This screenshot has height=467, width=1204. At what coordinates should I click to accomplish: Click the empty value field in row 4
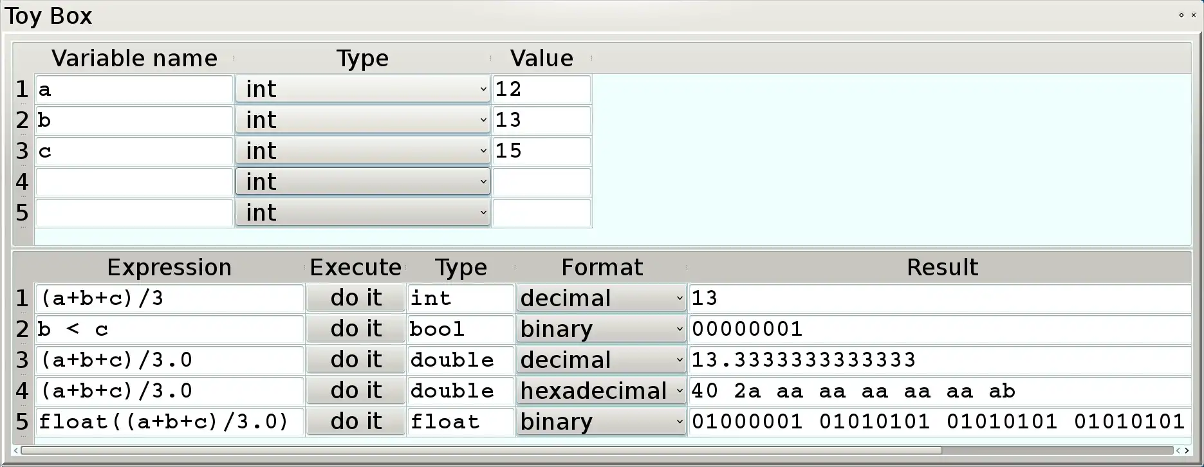[541, 181]
